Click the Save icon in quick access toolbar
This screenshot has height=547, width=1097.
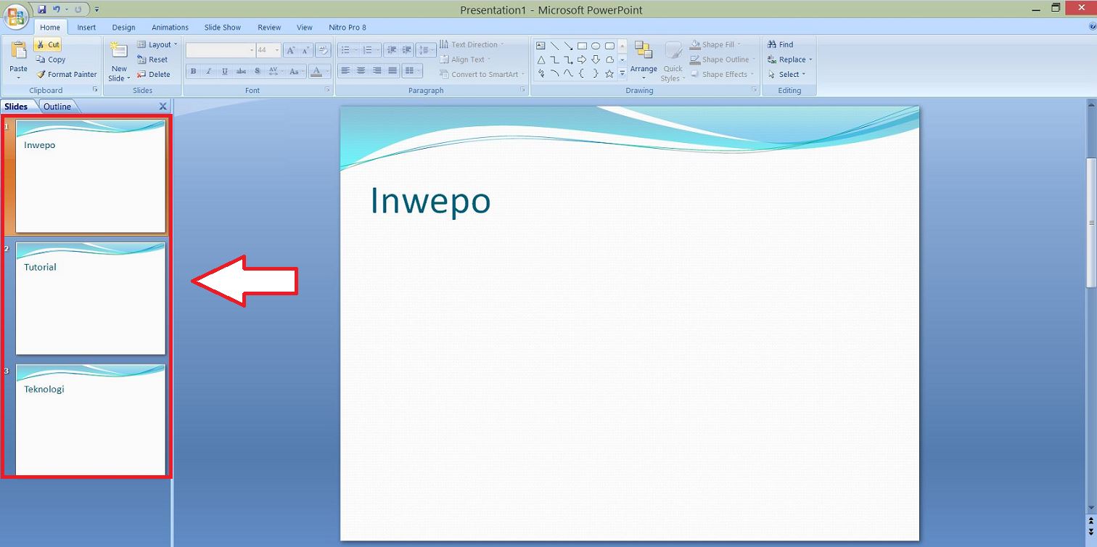coord(41,9)
